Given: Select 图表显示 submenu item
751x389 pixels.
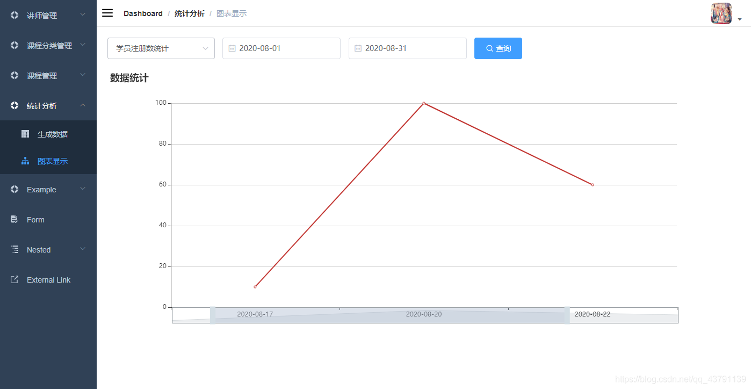Looking at the screenshot, I should [48, 161].
